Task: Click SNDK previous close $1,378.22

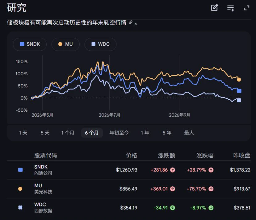Action: tap(240, 170)
